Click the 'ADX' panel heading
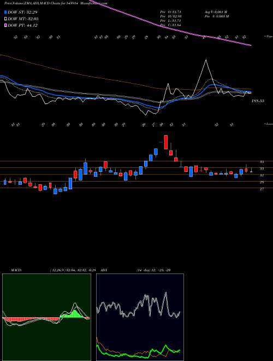 (104, 270)
